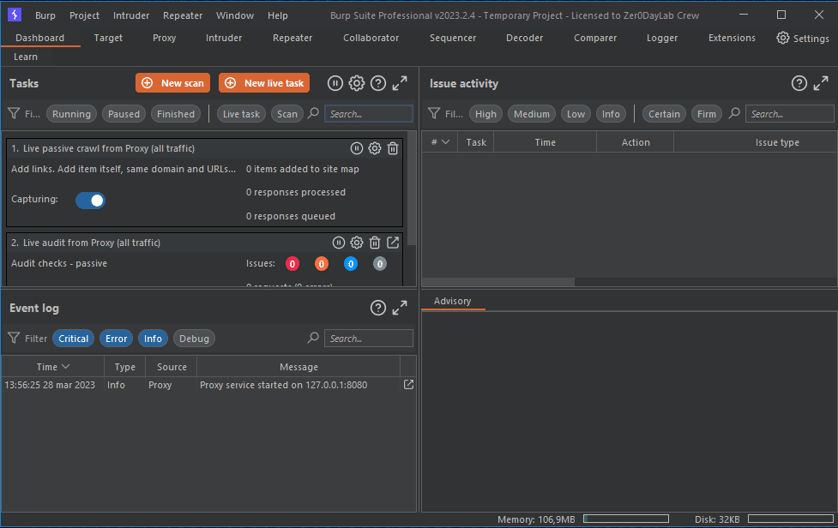Open the Tasks panel settings gear
The width and height of the screenshot is (838, 528).
point(356,83)
